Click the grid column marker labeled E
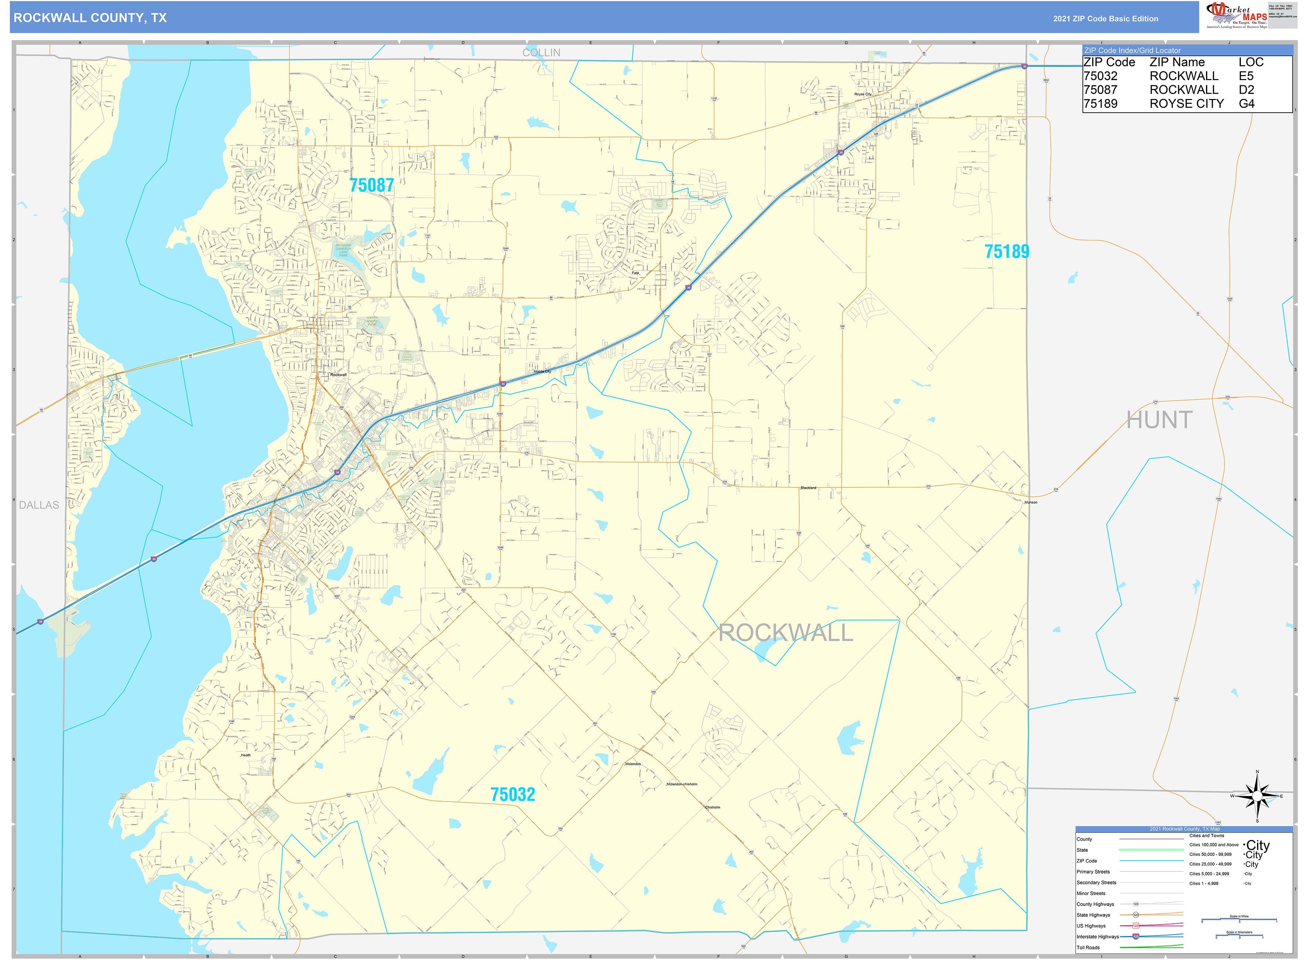The width and height of the screenshot is (1304, 960). click(590, 42)
